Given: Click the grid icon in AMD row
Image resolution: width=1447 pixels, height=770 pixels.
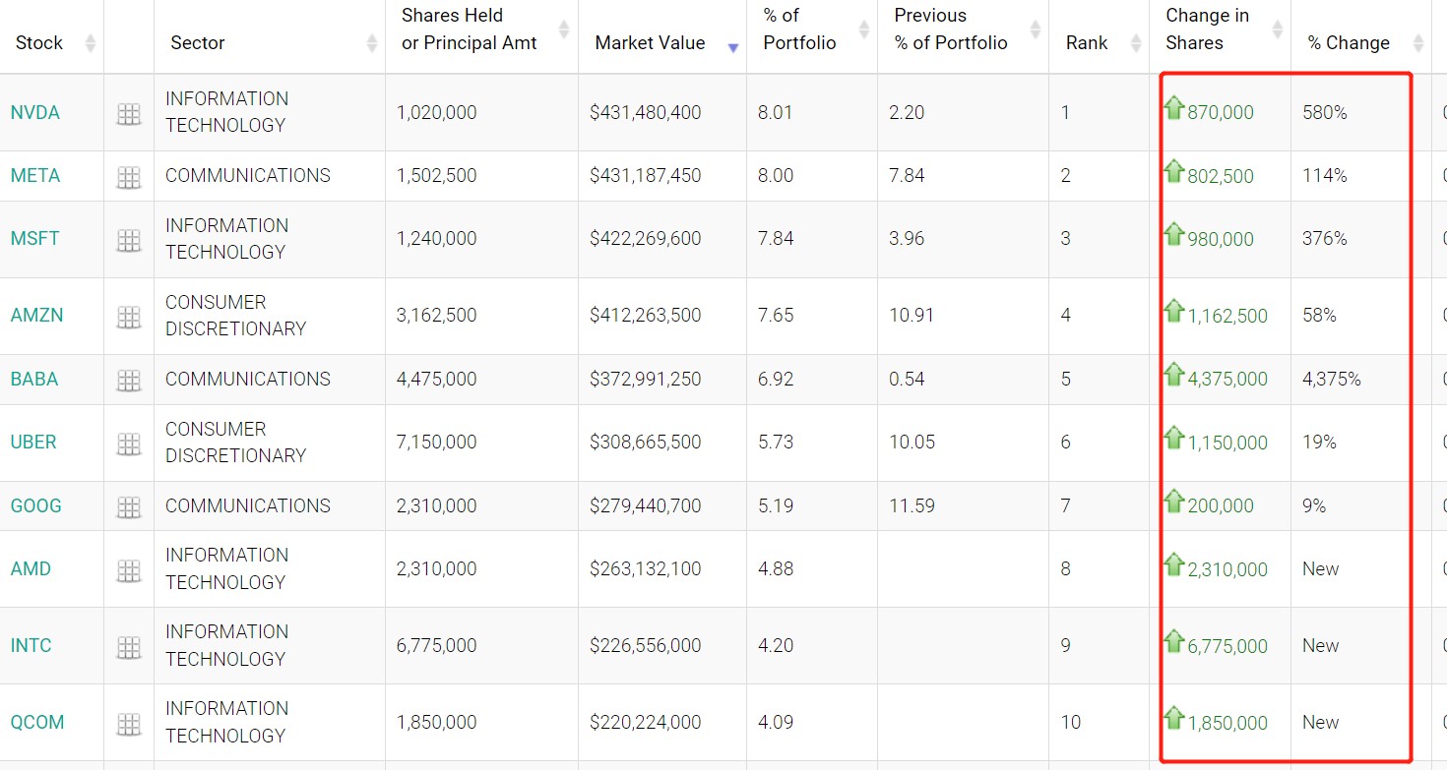Looking at the screenshot, I should (129, 570).
